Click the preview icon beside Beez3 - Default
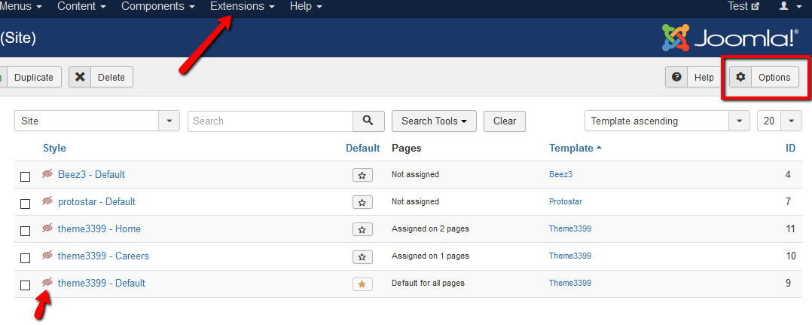812x325 pixels. (47, 174)
